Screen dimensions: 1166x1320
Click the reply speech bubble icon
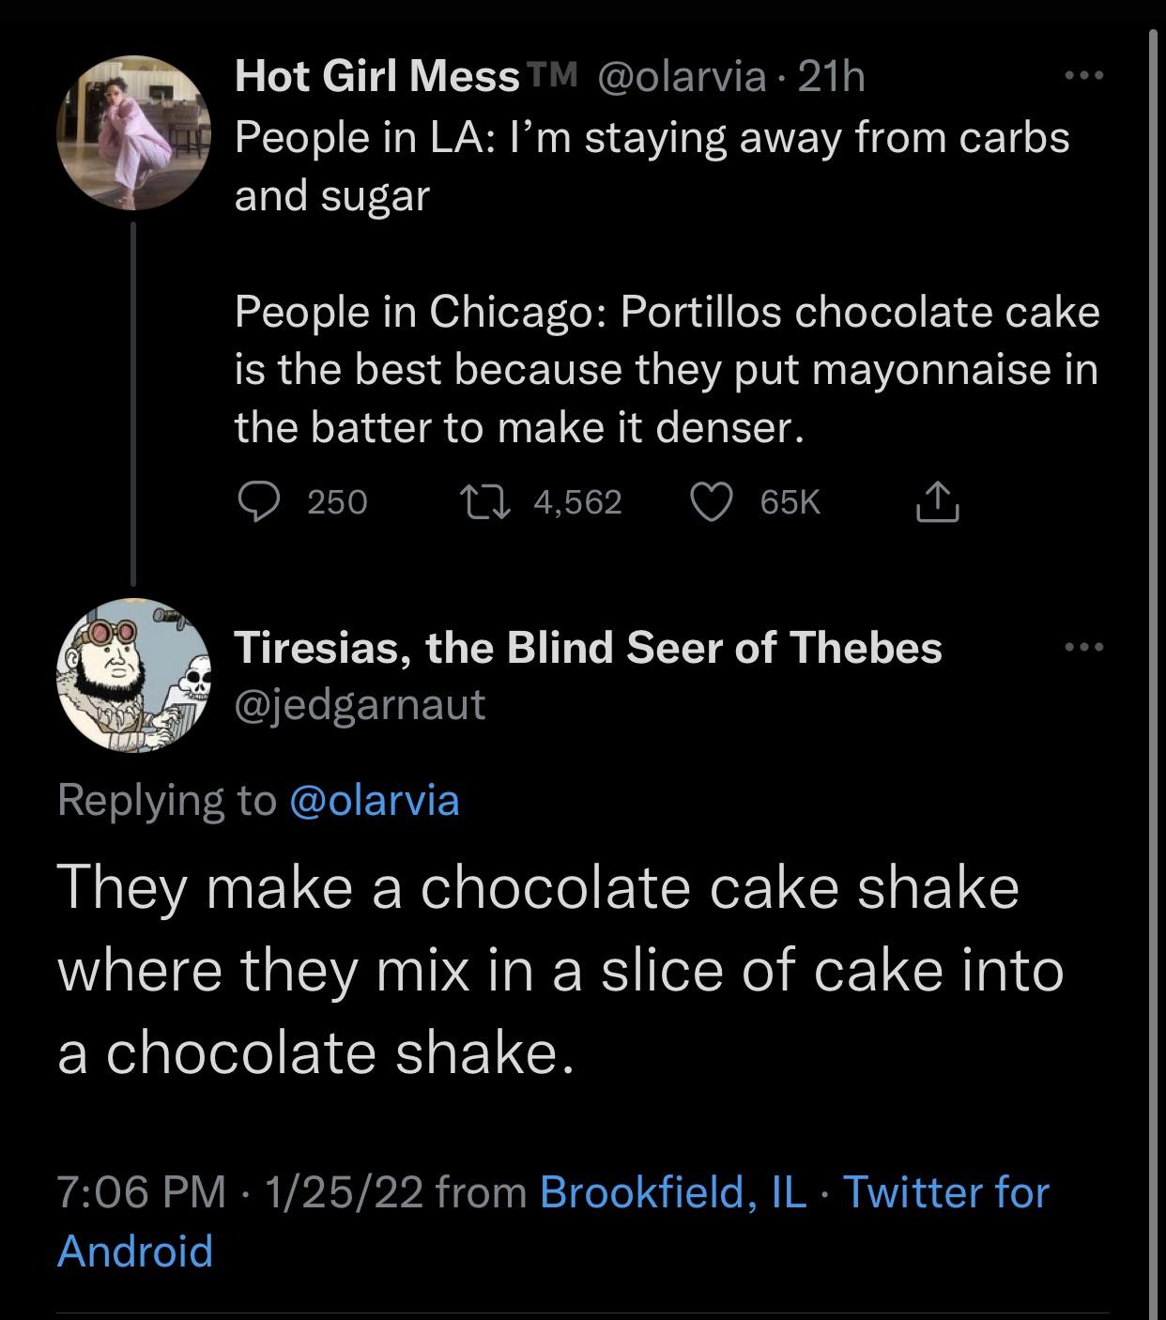pyautogui.click(x=256, y=503)
